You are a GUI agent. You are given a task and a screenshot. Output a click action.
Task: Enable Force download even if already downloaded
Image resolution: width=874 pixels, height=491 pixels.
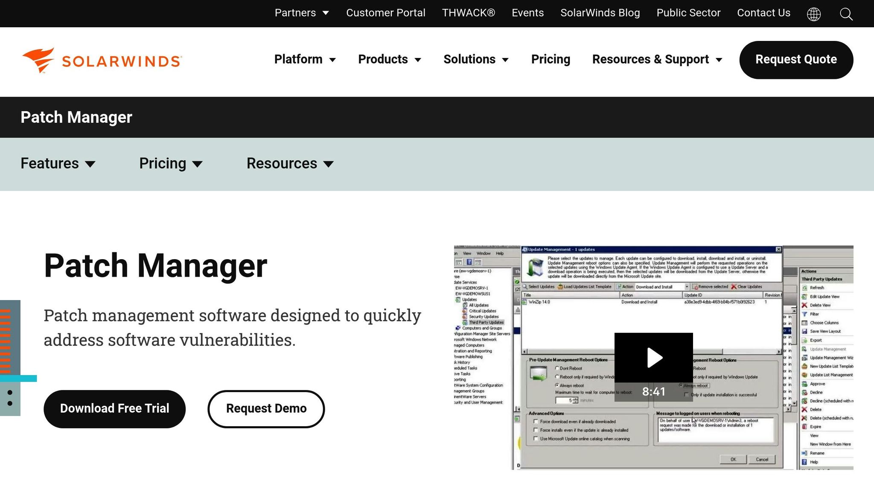536,422
